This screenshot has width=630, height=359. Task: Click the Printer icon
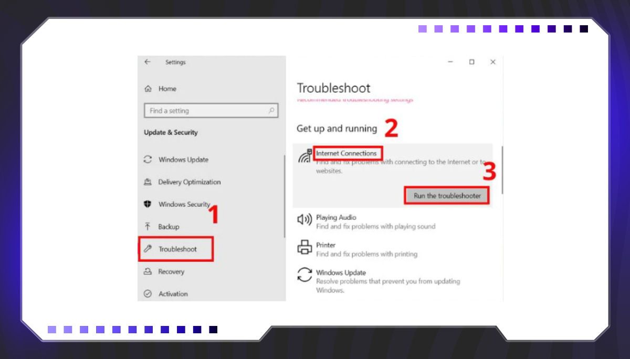(x=304, y=247)
